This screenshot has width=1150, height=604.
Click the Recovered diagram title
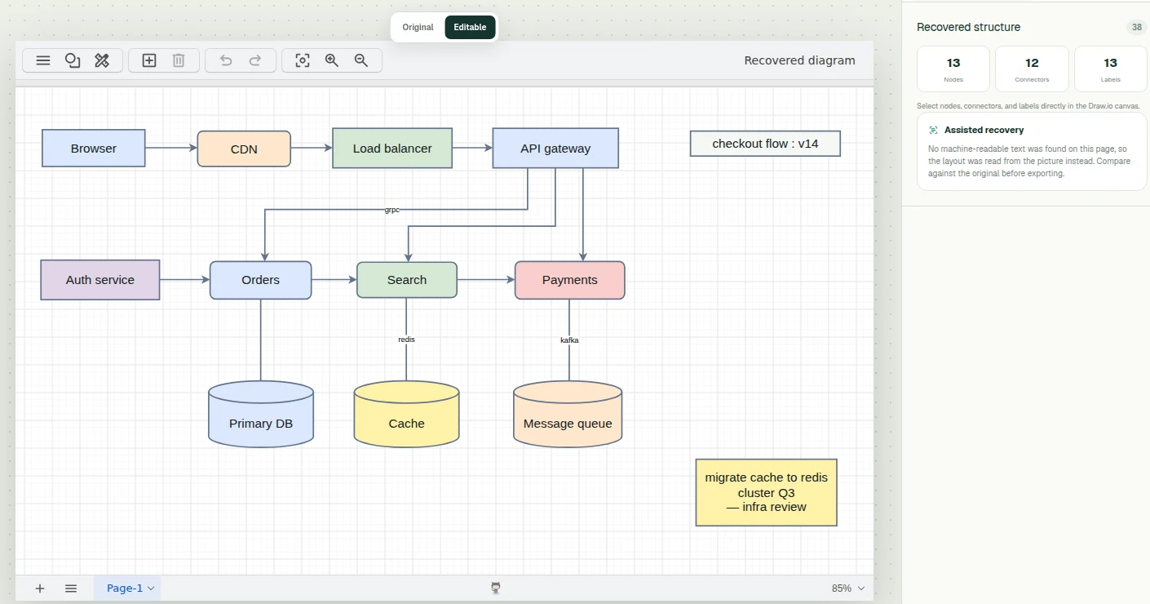click(800, 60)
